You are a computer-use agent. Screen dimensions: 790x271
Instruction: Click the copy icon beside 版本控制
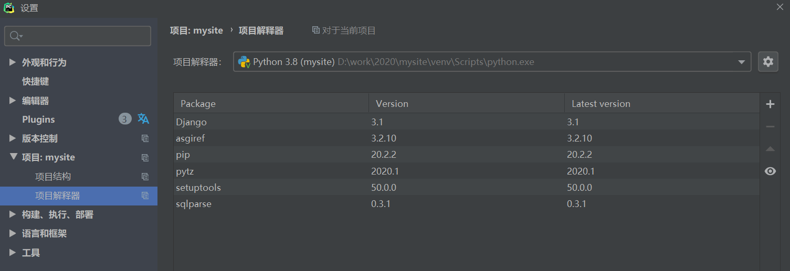tap(145, 138)
